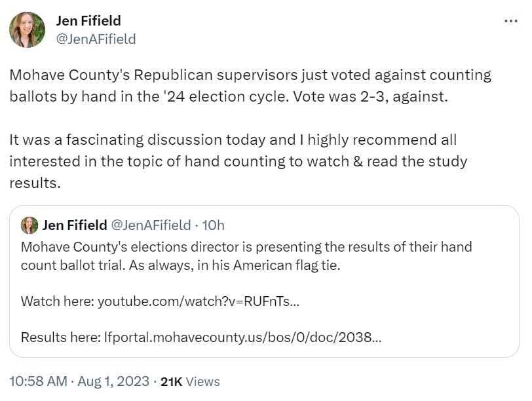Open the youtube.com/watch video link

(199, 301)
